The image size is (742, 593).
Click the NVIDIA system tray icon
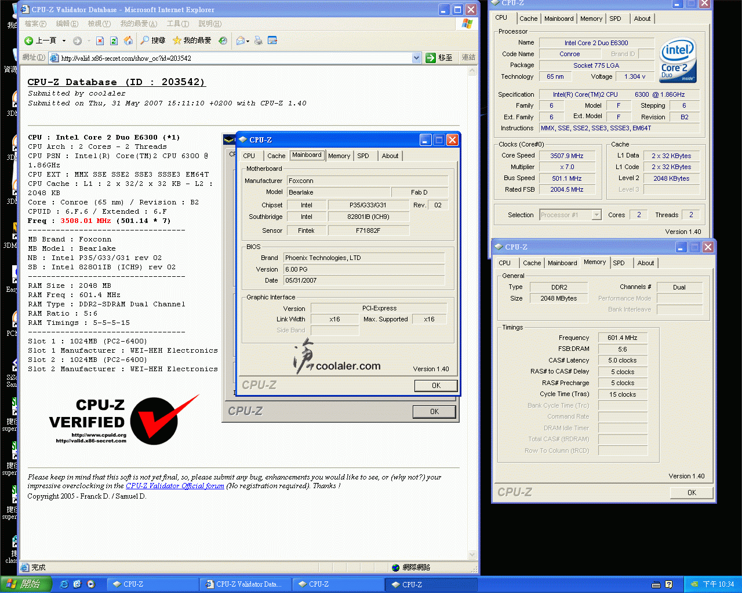[x=694, y=584]
